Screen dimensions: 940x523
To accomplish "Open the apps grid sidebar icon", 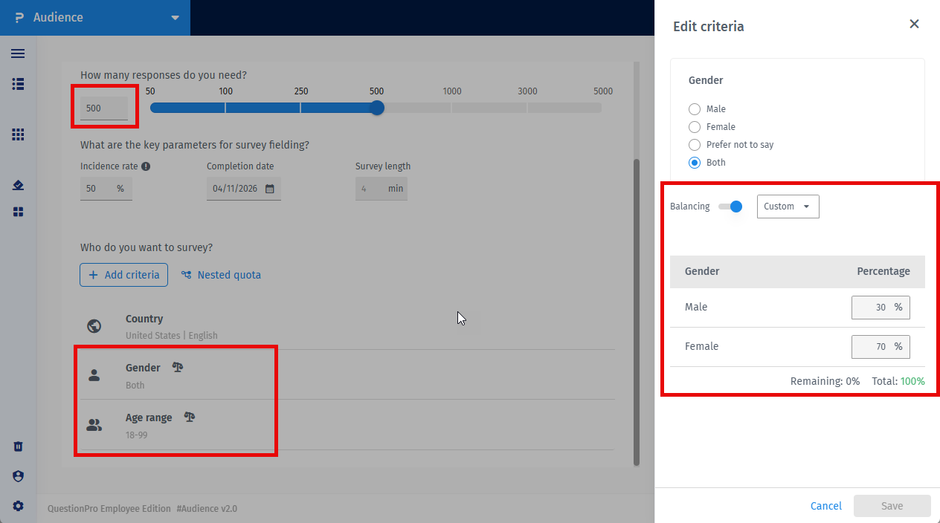I will point(18,134).
